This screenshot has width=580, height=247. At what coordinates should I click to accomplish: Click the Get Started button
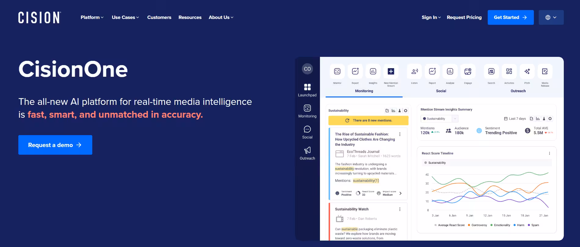[511, 17]
